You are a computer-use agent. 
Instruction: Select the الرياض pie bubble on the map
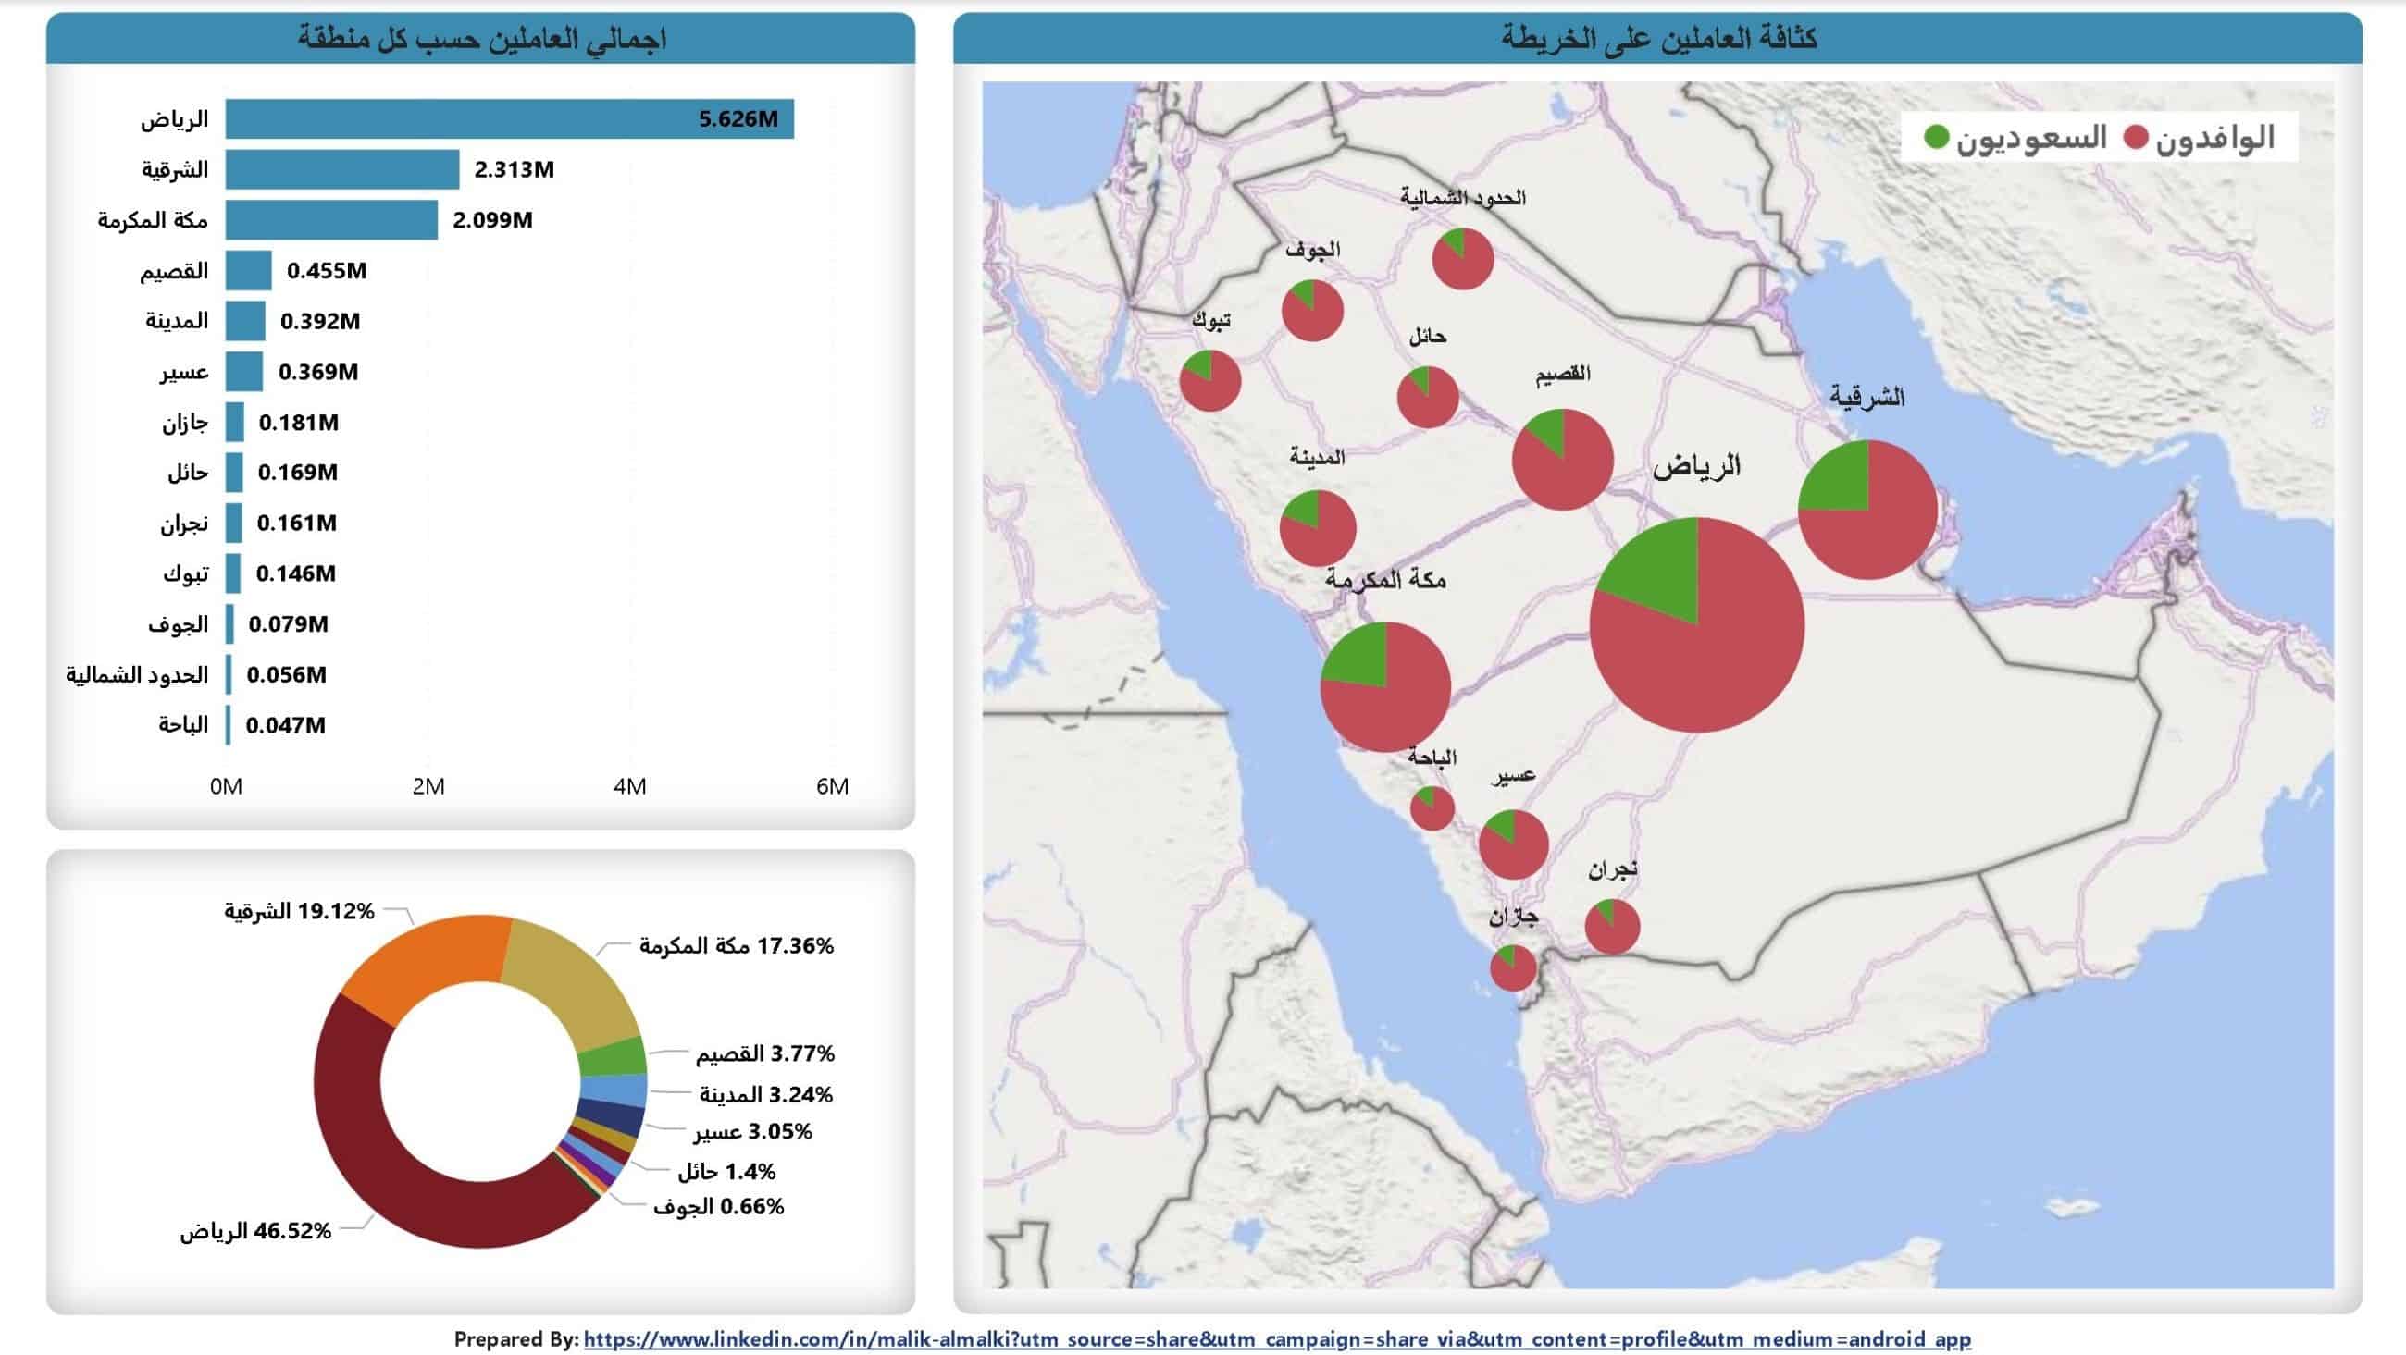(x=1697, y=624)
